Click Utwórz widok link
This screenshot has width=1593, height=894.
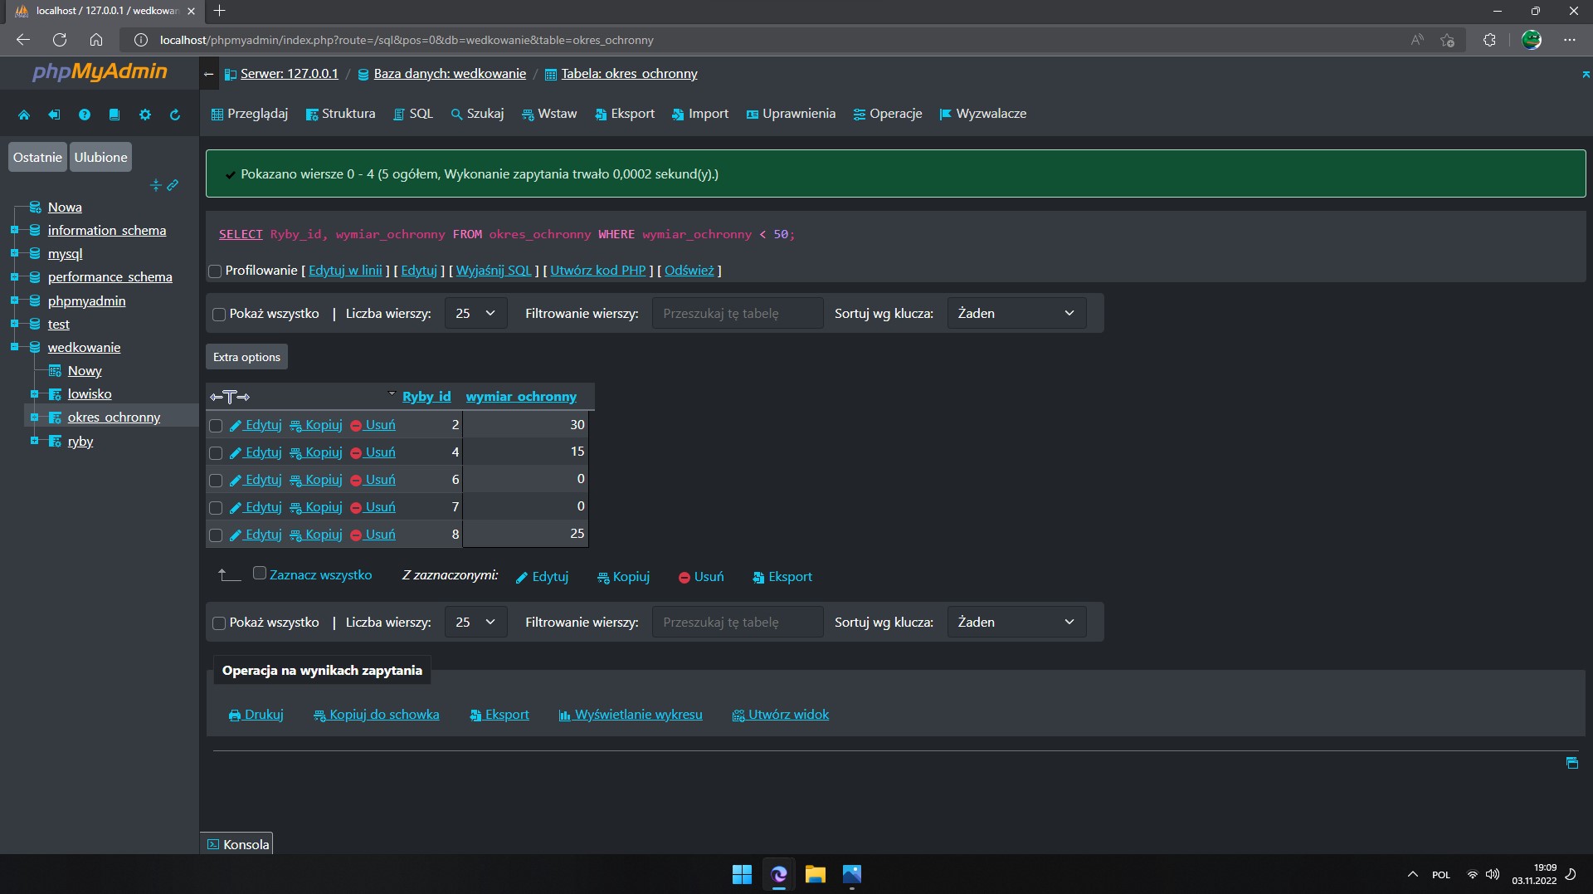pyautogui.click(x=781, y=715)
